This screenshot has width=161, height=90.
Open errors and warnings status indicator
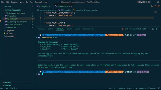click(x=13, y=88)
